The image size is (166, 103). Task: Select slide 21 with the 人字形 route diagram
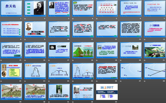click(x=154, y=50)
